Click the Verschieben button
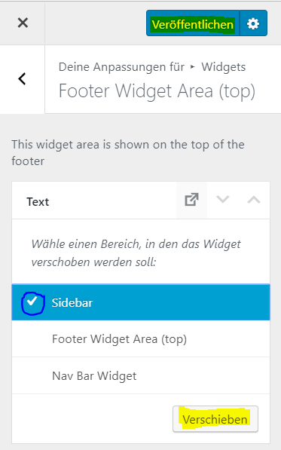The width and height of the screenshot is (281, 450). [215, 419]
